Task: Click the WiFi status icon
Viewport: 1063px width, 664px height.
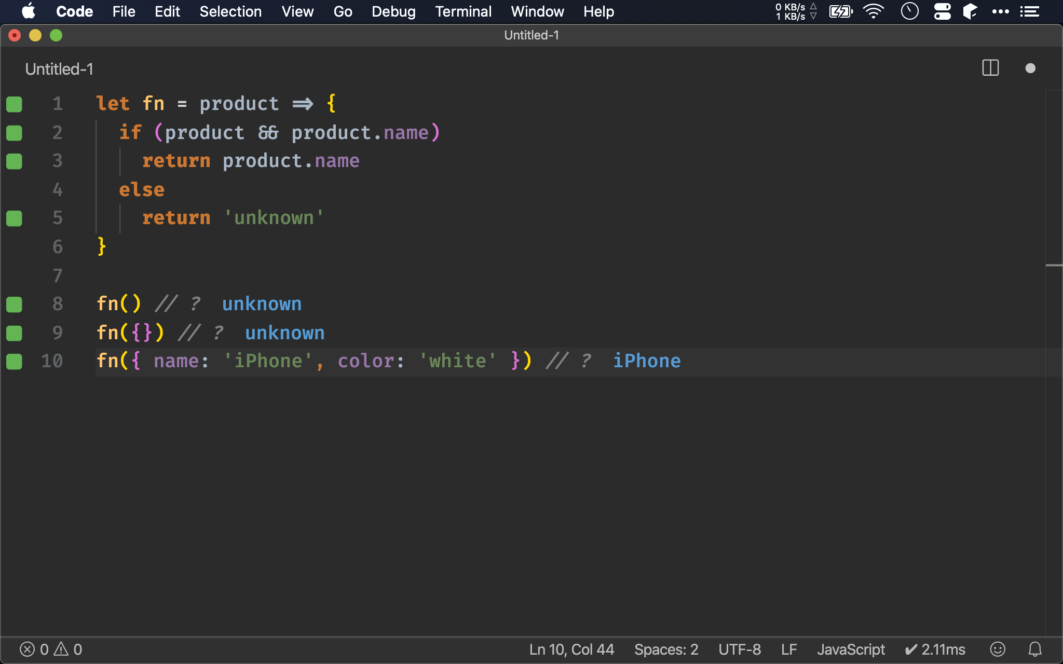Action: point(874,11)
